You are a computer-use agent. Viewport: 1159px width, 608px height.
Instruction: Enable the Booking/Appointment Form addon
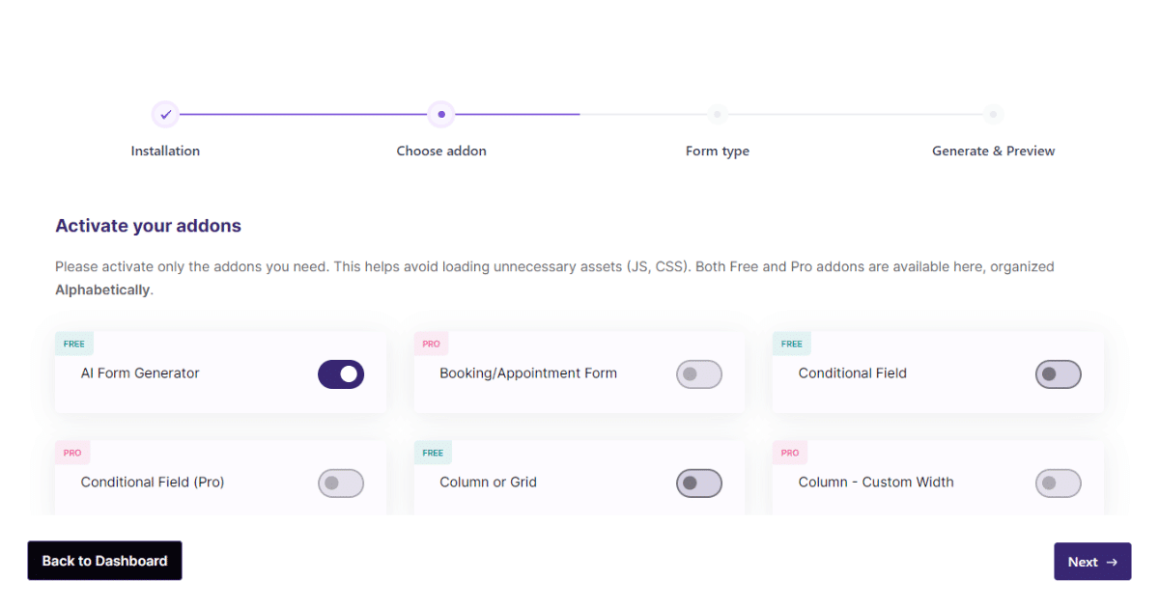pyautogui.click(x=699, y=373)
